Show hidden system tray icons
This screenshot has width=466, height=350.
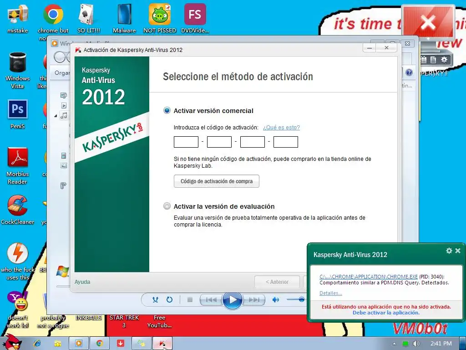pyautogui.click(x=395, y=344)
